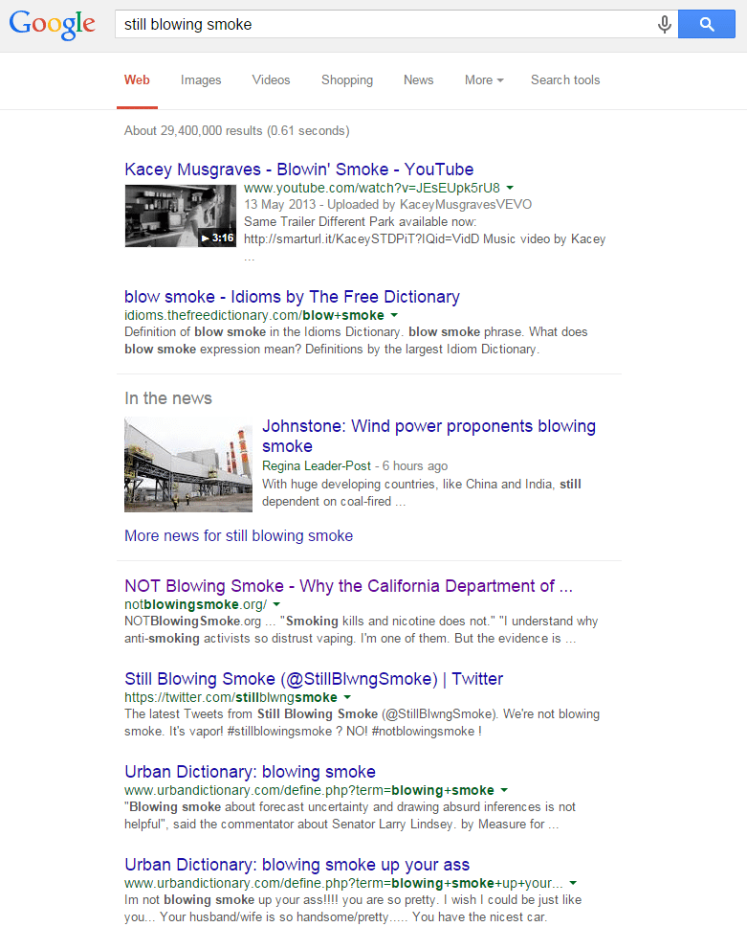Switch to the Images tab
747x927 pixels.
[201, 79]
